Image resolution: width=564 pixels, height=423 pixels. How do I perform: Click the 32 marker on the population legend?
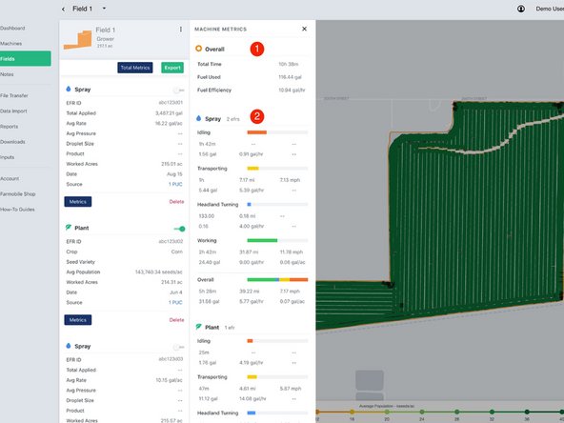point(492,412)
